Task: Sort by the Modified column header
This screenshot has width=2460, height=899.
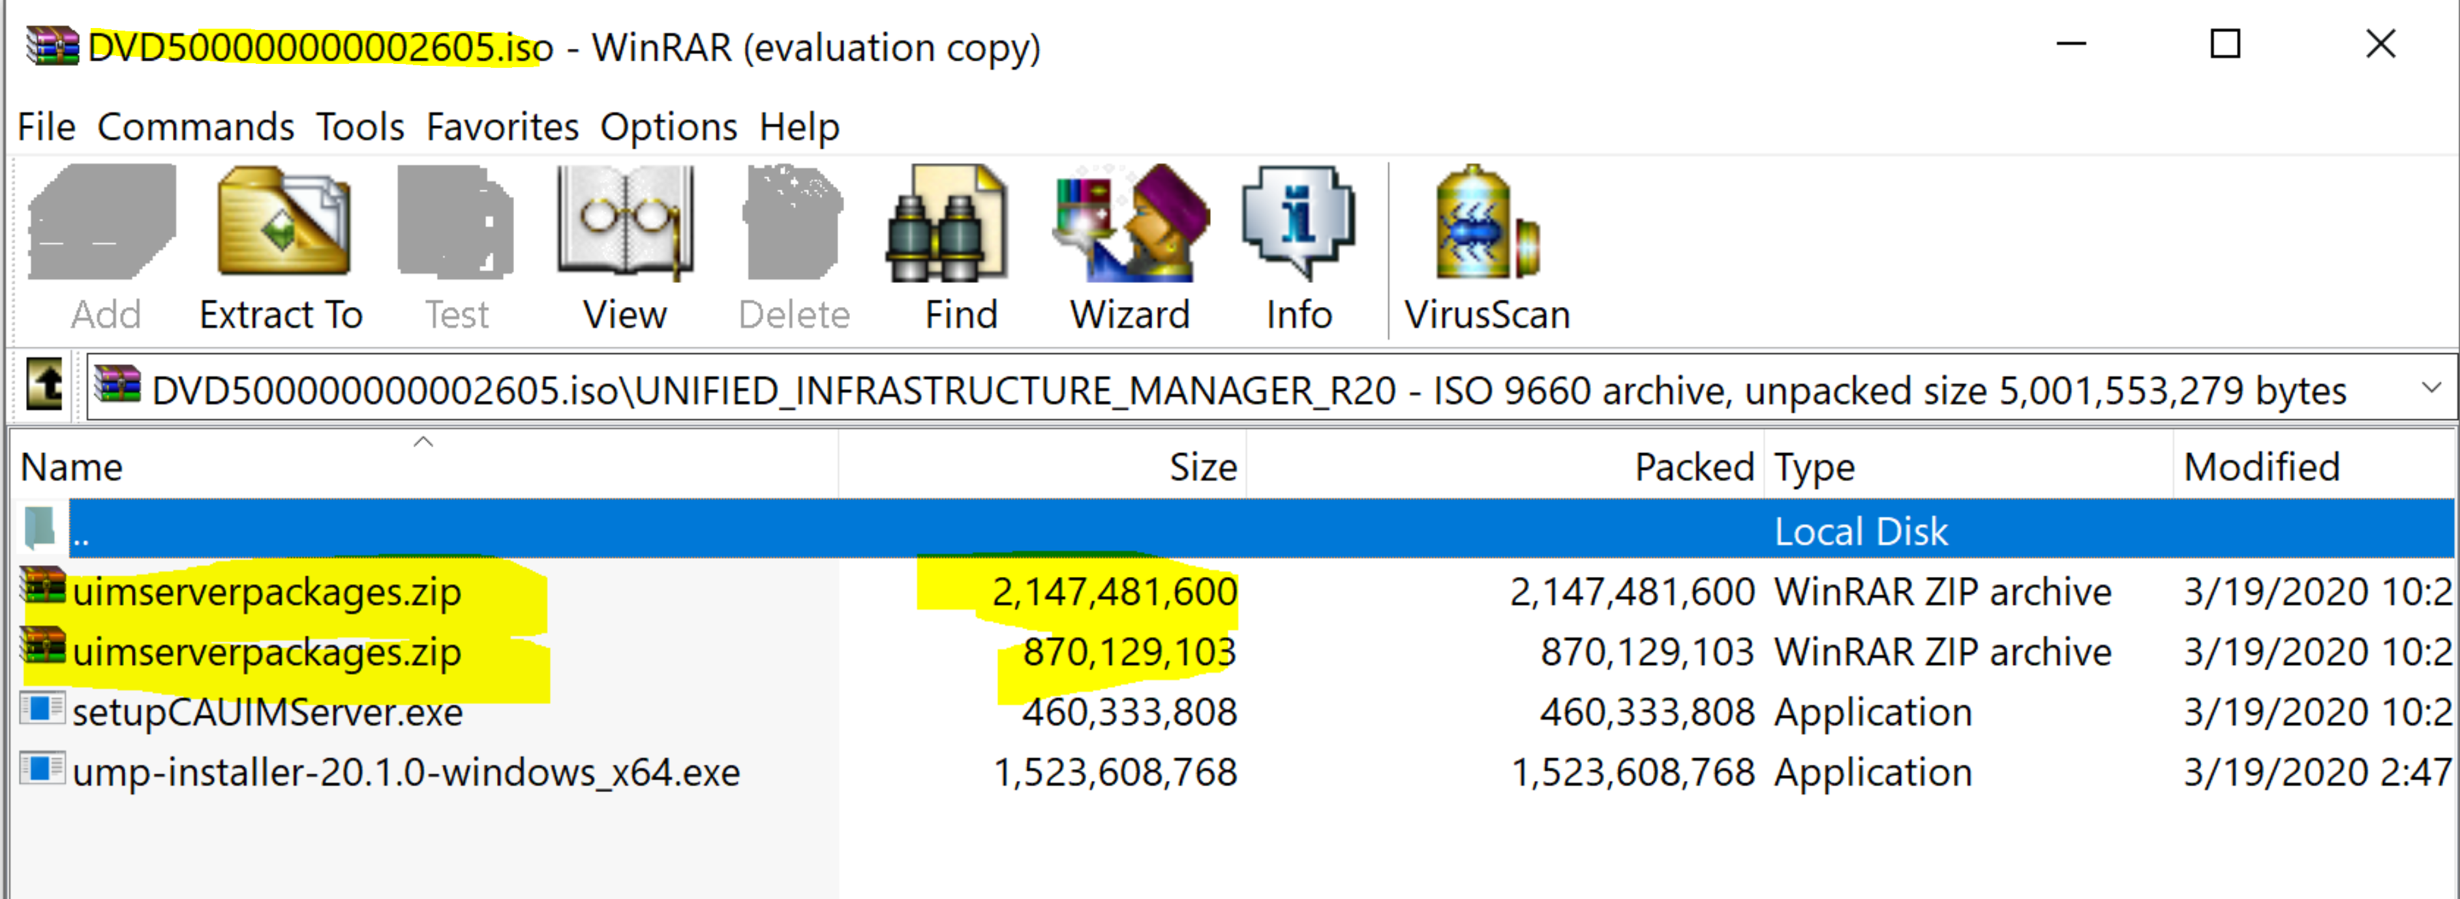Action: 2262,467
